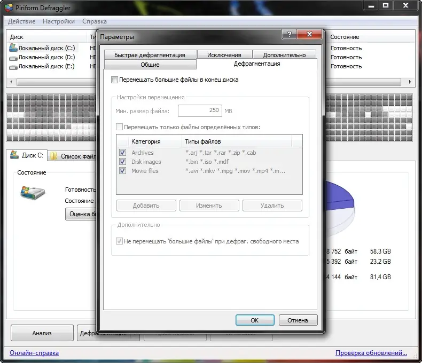Click the Анализ button
Image resolution: width=422 pixels, height=363 pixels.
coord(42,333)
